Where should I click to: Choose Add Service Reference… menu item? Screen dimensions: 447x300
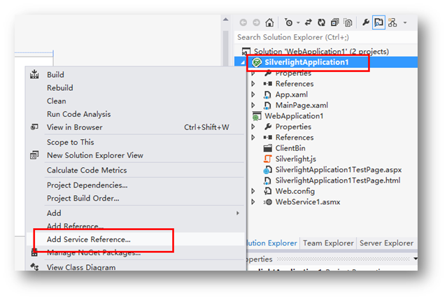(x=136, y=239)
